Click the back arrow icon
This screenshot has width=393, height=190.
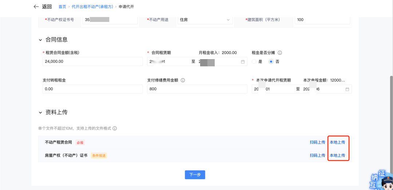pyautogui.click(x=36, y=7)
